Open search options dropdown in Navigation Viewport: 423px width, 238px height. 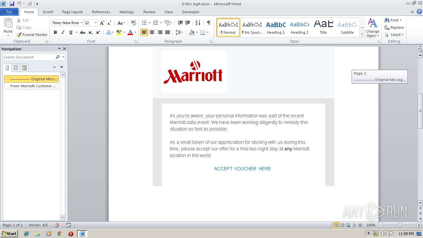pos(63,57)
